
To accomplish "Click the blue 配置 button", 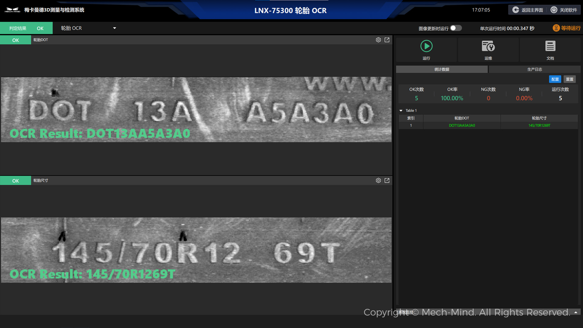I will pyautogui.click(x=555, y=79).
